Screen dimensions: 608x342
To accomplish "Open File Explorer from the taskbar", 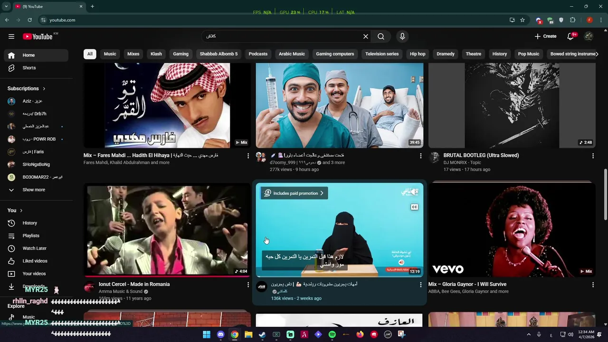I will pyautogui.click(x=248, y=334).
